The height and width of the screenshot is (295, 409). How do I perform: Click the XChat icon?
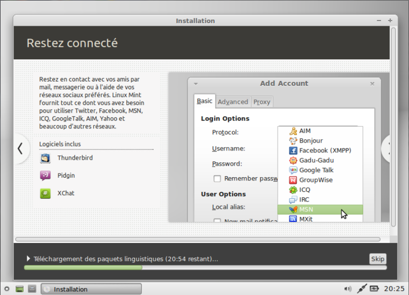coord(45,194)
